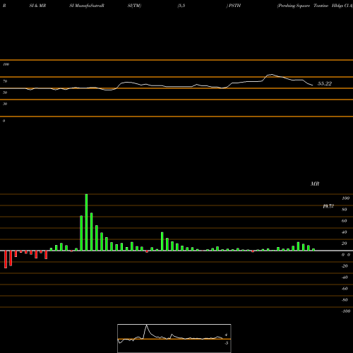Screen dimensions: 353x353
Task: Click the 'PSTH' ticker symbol in header
Action: [234, 6]
